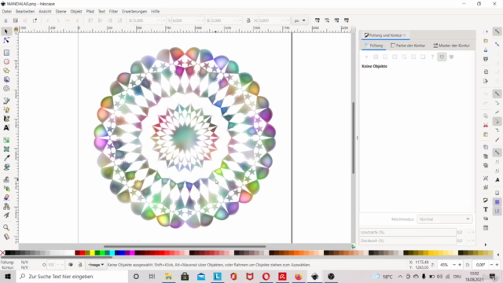Select the Eraser tool

(6, 197)
